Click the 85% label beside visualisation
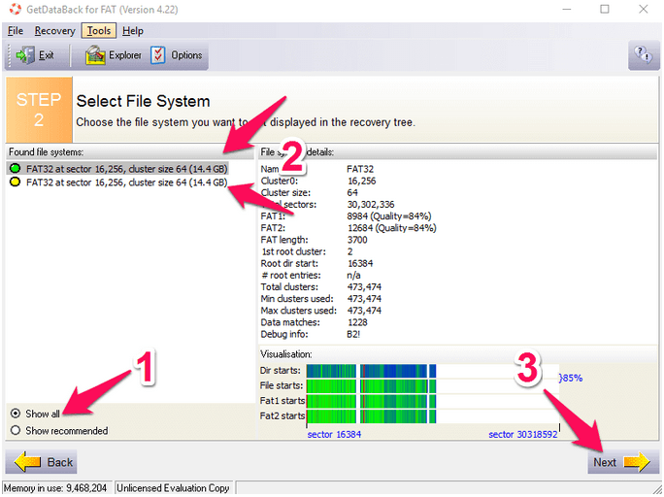Screen dimensions: 664x497 pyautogui.click(x=571, y=378)
